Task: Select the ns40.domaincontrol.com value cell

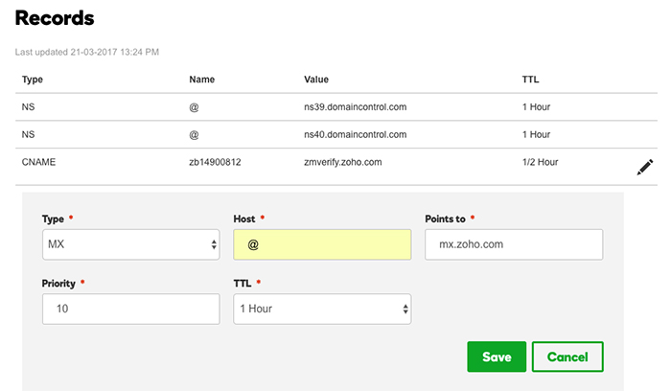Action: coord(355,134)
